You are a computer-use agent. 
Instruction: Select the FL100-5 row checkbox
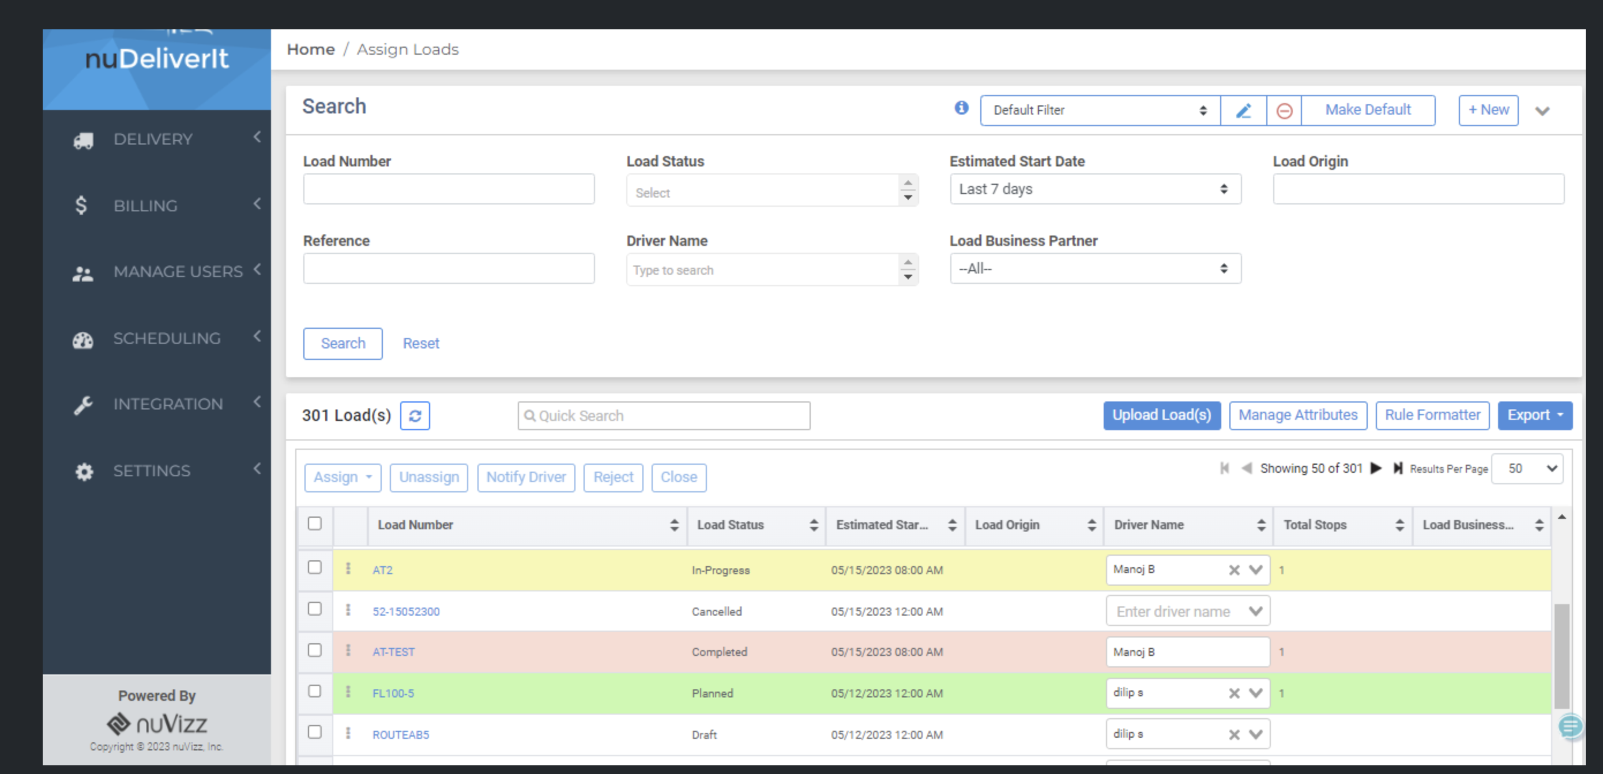point(315,691)
